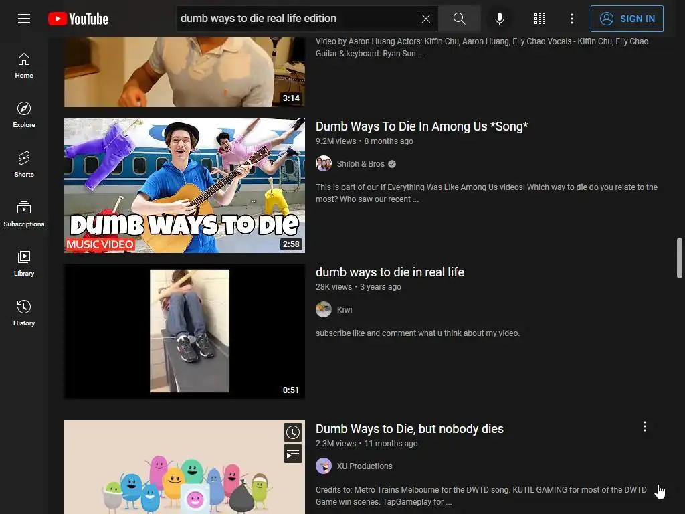Click the SIGN IN button
The image size is (685, 514).
627,19
